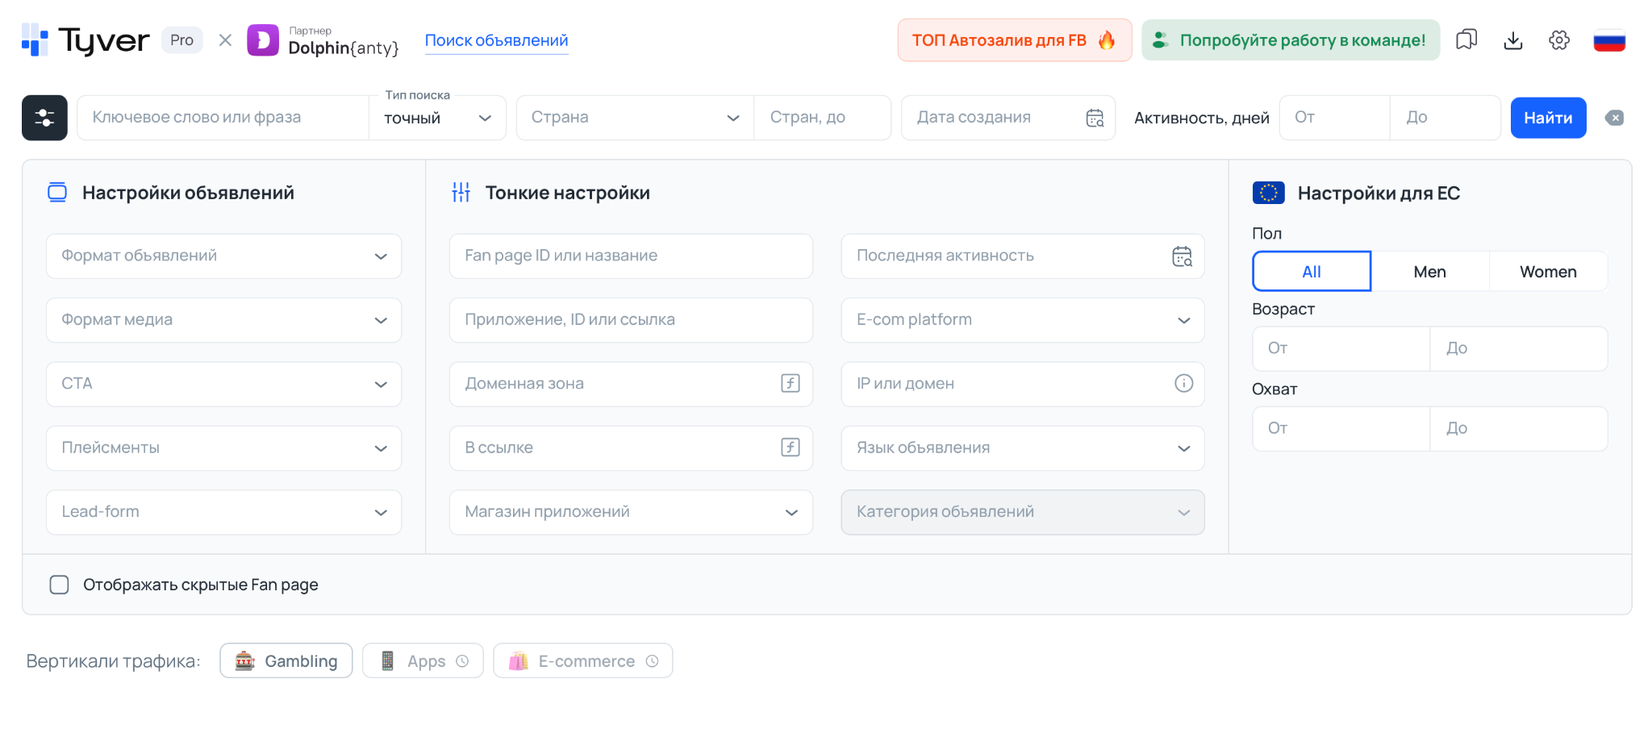Select Men gender option
This screenshot has width=1652, height=733.
[x=1429, y=272]
